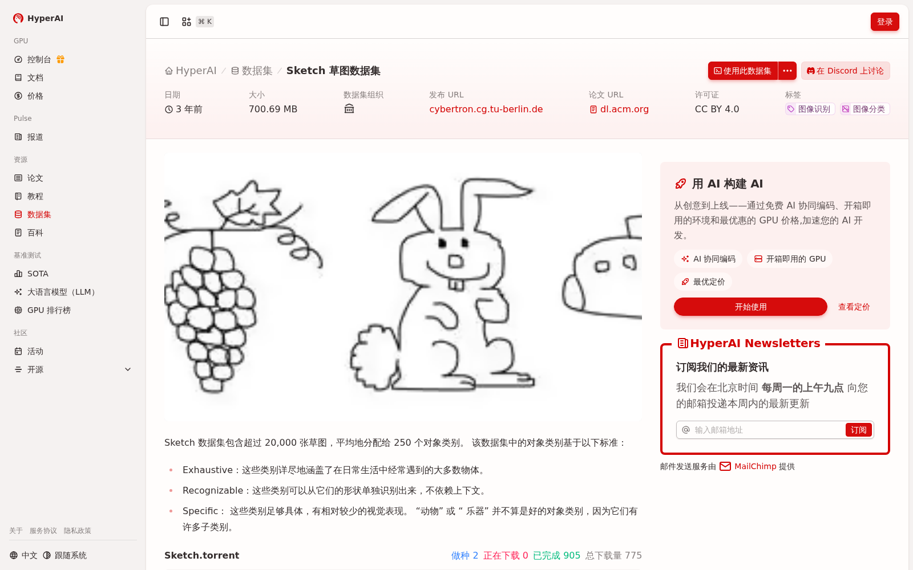
Task: Open 大语言模型（LLM） in the sidebar
Action: (73, 292)
